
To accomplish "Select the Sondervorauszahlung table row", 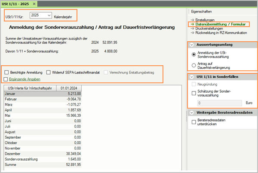I will tap(43, 159).
